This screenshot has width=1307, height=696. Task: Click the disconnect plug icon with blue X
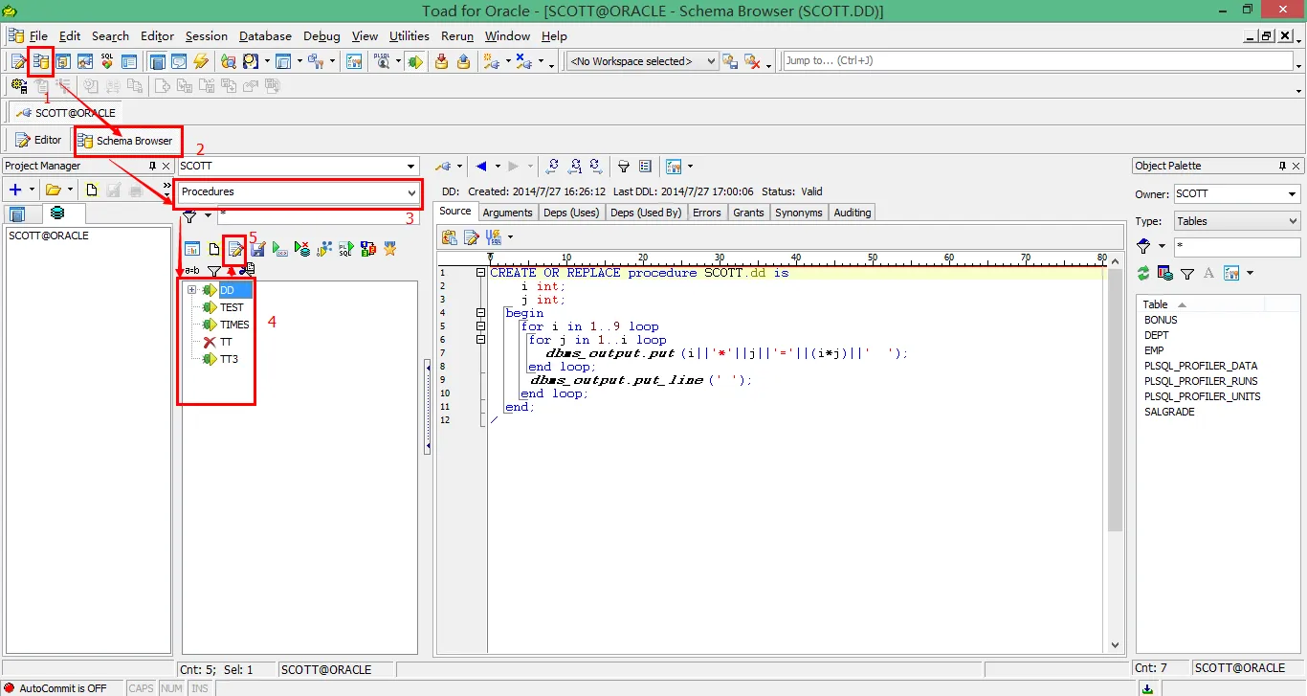tap(522, 61)
